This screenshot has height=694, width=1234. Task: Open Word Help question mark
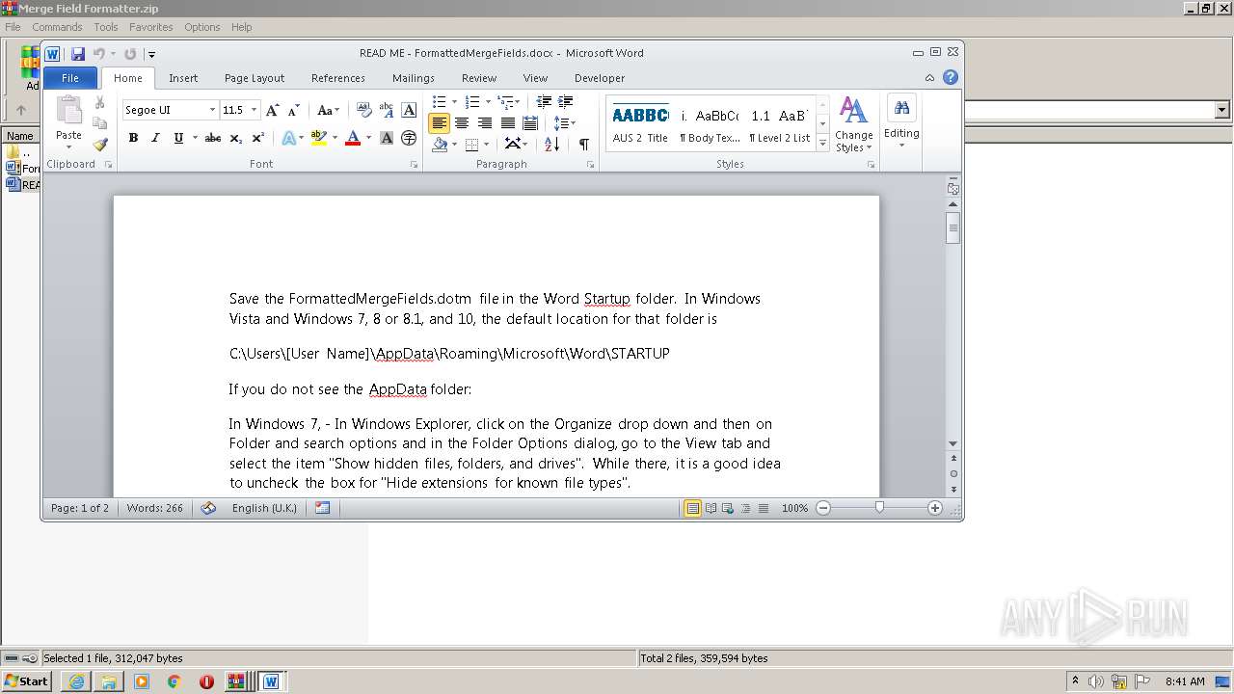coord(951,78)
